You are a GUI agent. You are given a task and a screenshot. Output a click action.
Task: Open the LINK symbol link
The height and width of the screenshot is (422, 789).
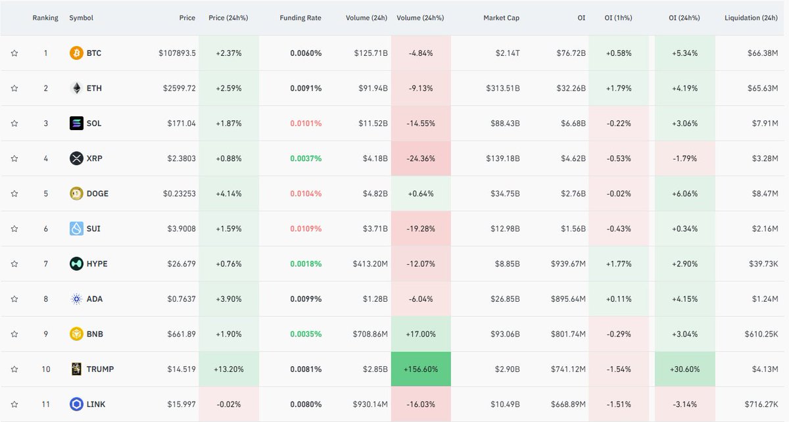click(96, 405)
